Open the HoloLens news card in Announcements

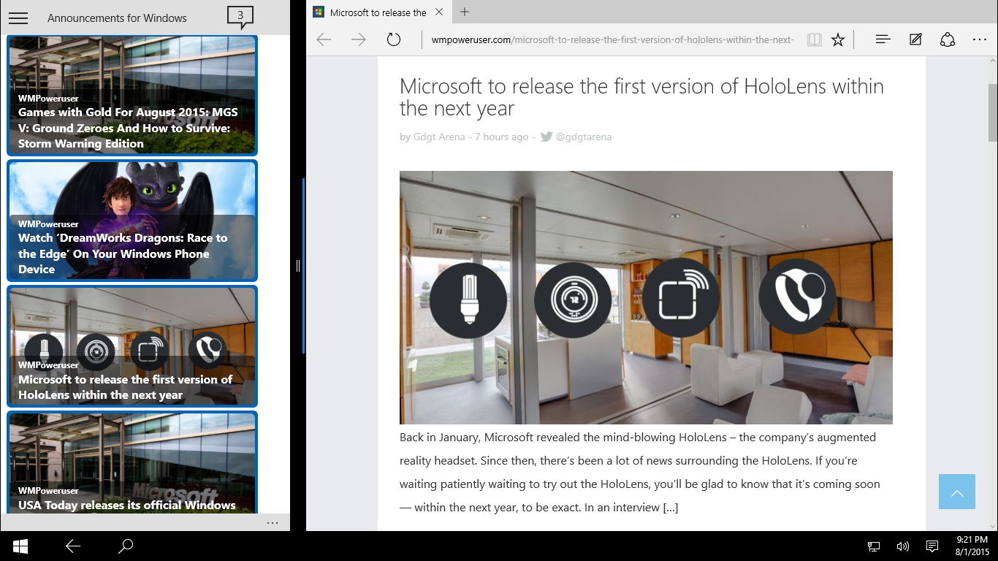tap(132, 346)
